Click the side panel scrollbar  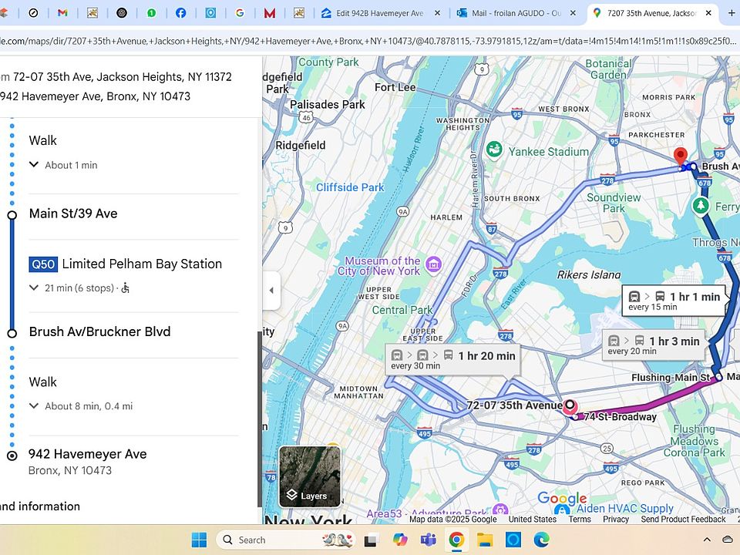[x=260, y=419]
